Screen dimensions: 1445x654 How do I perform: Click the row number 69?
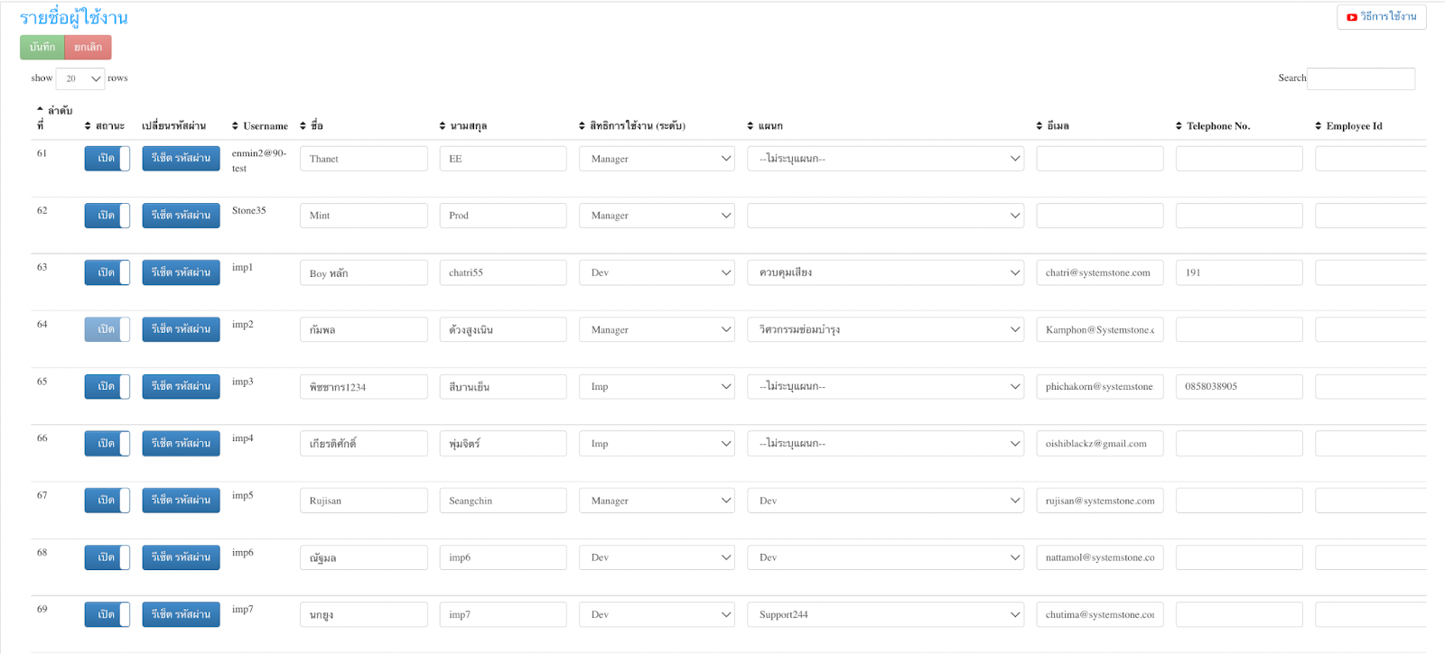42,609
